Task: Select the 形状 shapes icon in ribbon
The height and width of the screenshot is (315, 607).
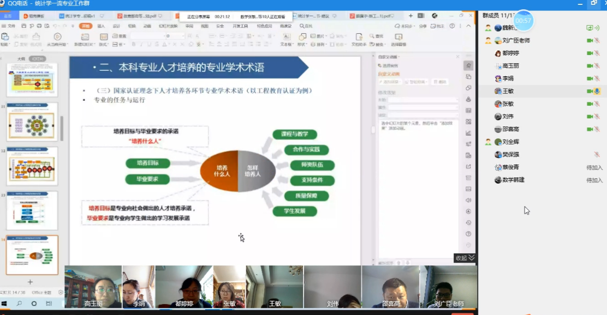Action: point(301,37)
